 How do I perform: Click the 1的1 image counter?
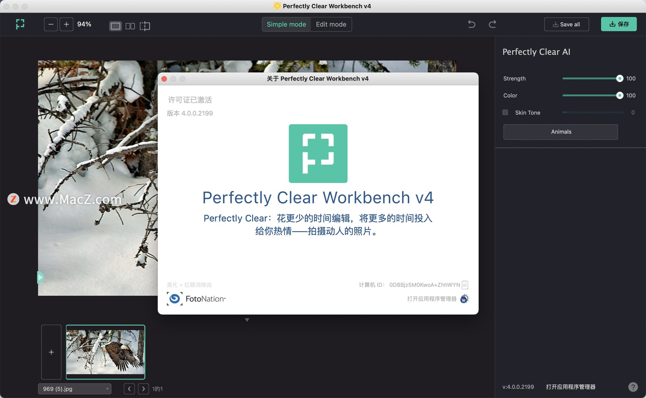157,389
